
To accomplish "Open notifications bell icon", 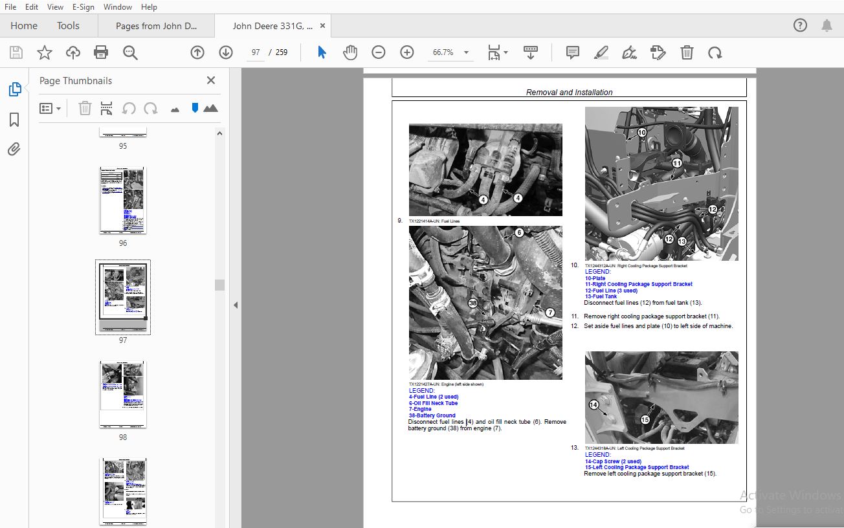I will [x=827, y=26].
